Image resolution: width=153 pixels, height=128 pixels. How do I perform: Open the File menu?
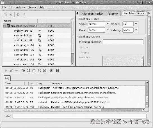(x=4, y=7)
